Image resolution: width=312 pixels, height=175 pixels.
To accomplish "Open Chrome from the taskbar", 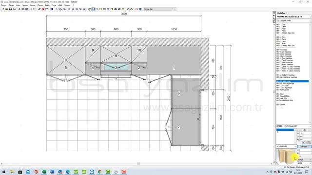I will pyautogui.click(x=99, y=172).
